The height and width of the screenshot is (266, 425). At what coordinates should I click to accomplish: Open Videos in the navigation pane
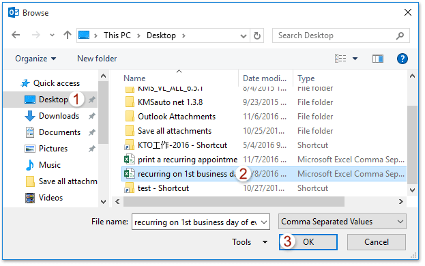pos(44,198)
